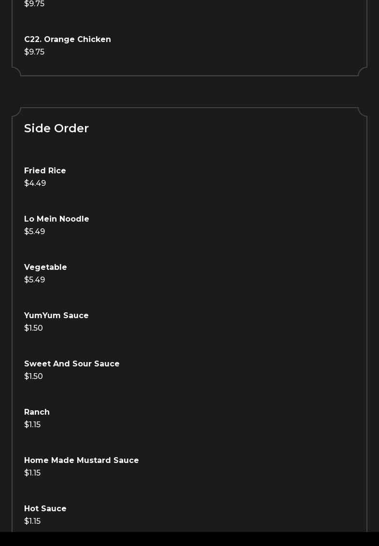Open the C22. Orange Chicken item
379x546 pixels.
(x=68, y=40)
